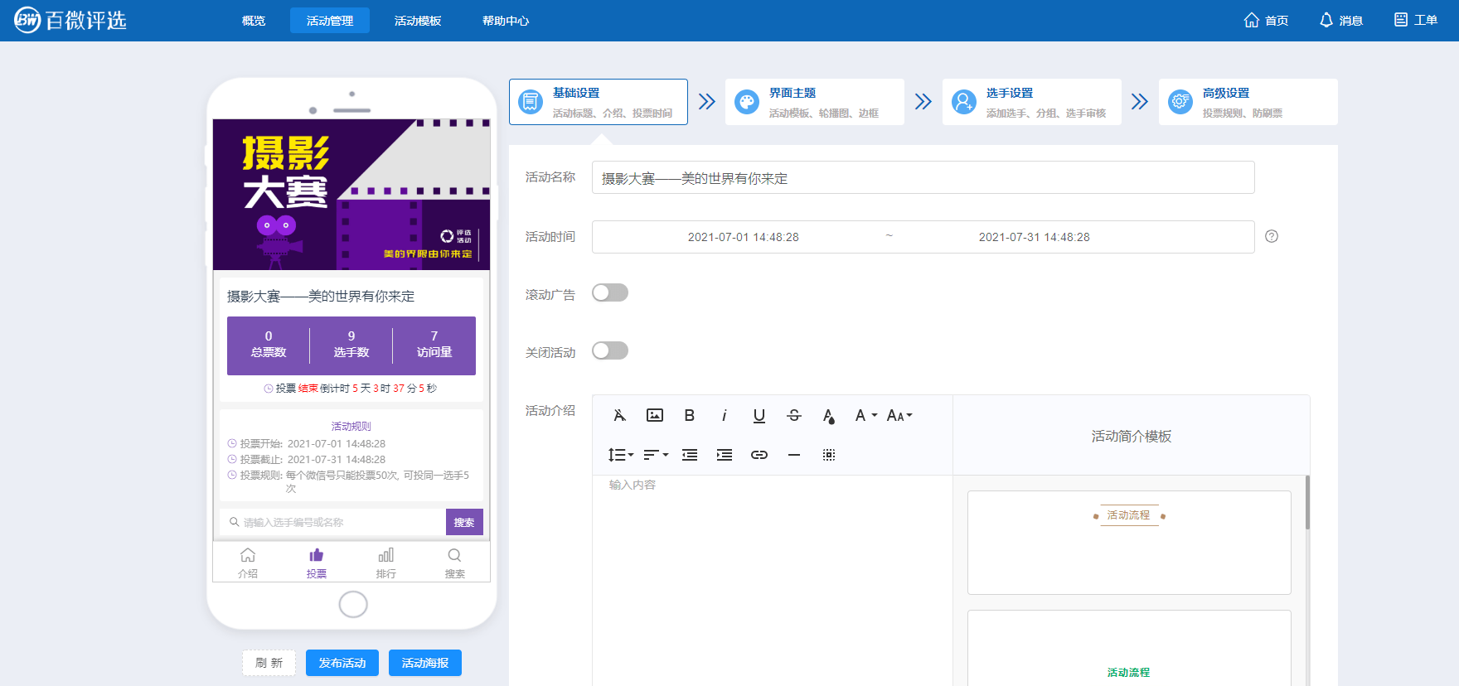1459x686 pixels.
Task: Insert a horizontal divider line
Action: pos(793,455)
